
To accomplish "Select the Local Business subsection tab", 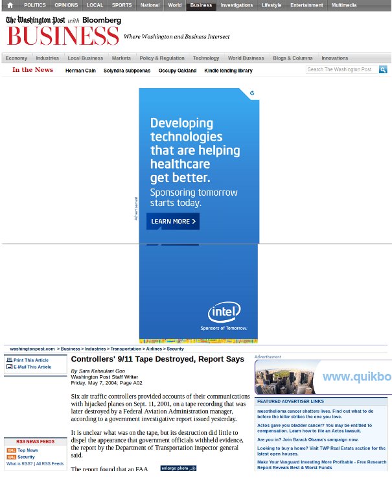I will 86,58.
